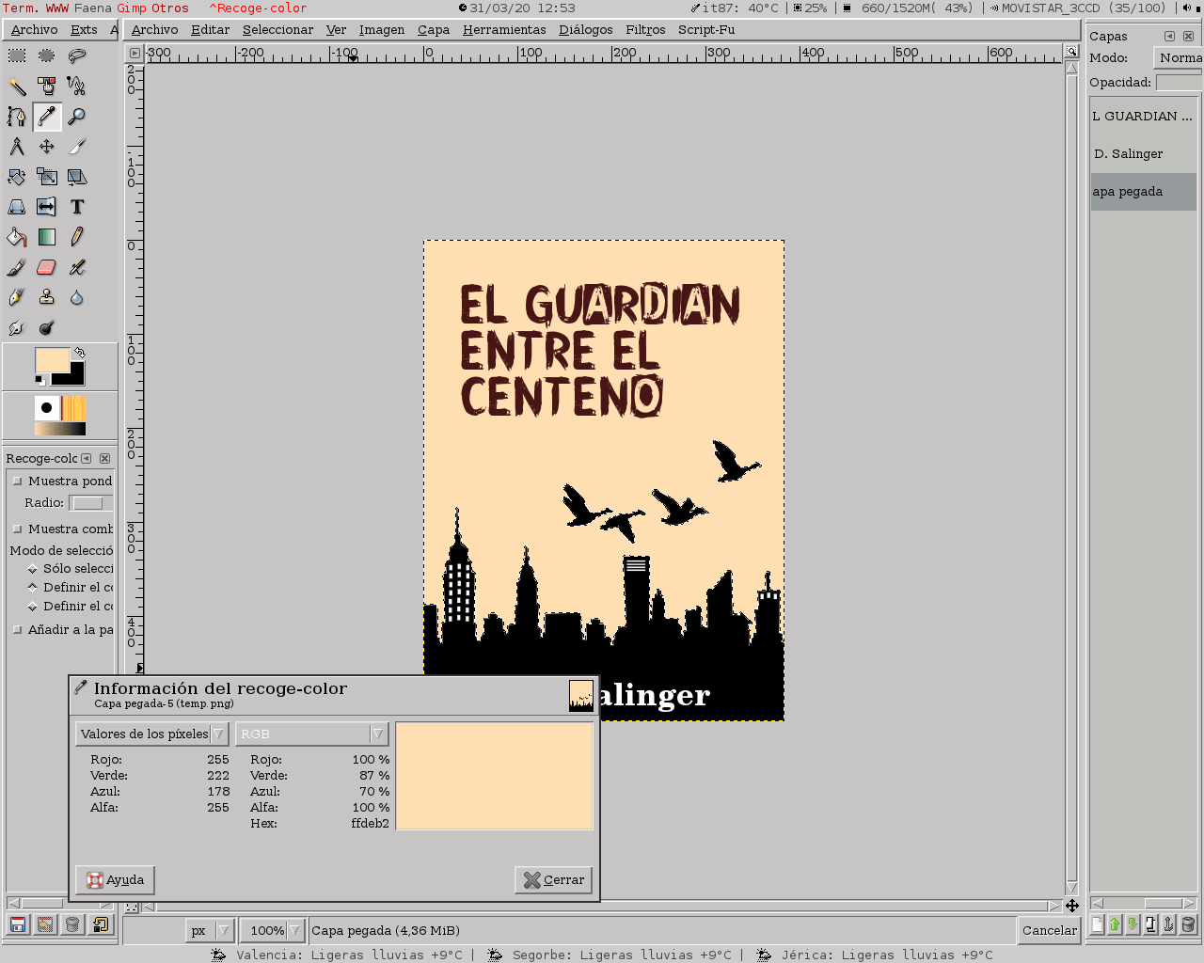Select the Dodge/Burn tool
Viewport: 1204px width, 963px height.
[47, 327]
